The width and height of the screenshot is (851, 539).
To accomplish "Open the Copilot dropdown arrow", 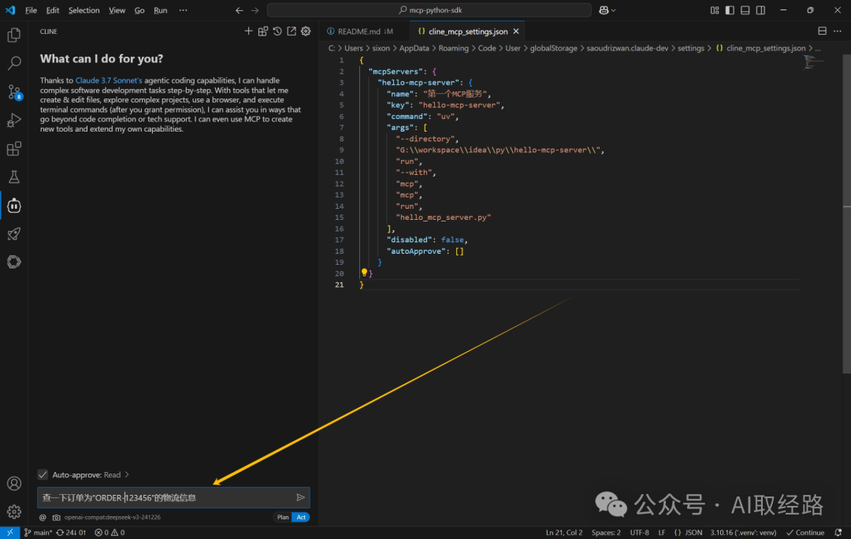I will click(x=613, y=10).
